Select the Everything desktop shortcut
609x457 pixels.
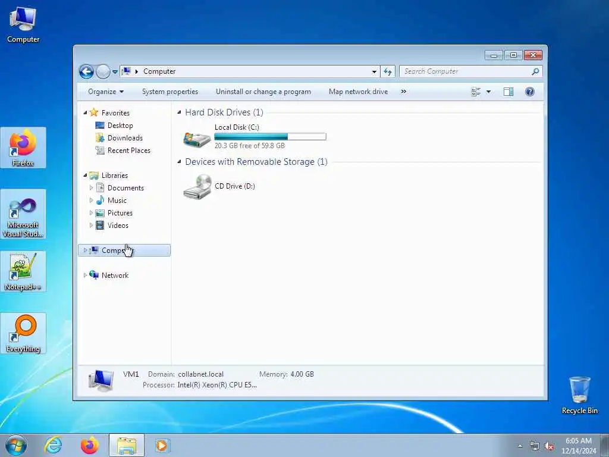pyautogui.click(x=23, y=333)
